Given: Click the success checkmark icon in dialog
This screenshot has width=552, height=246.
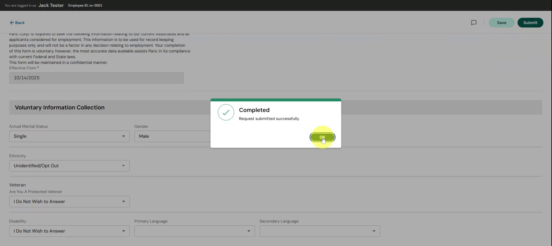Looking at the screenshot, I should [x=226, y=112].
